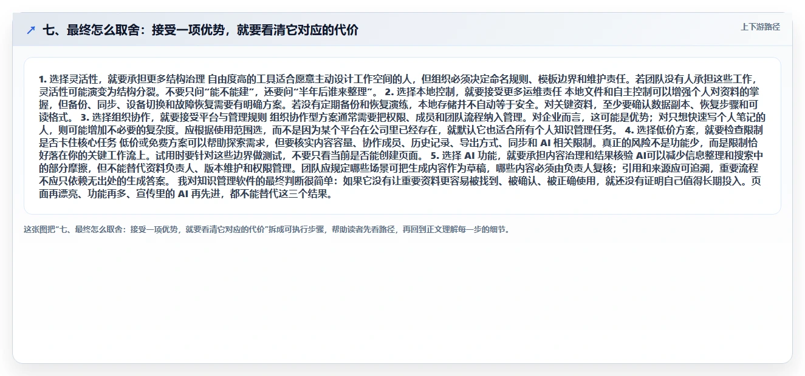Click text "2. 选择本地控制"
This screenshot has width=805, height=376.
point(420,92)
